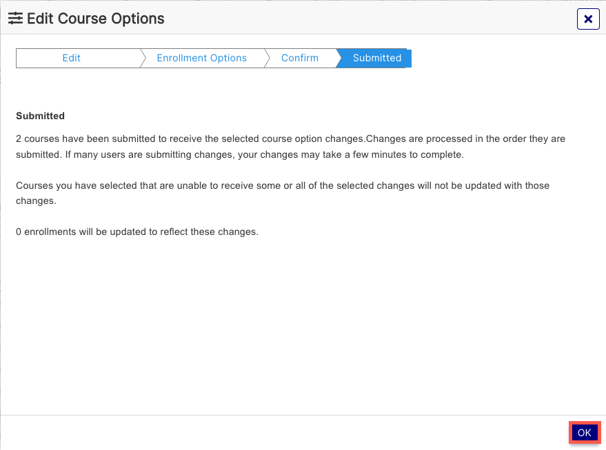Open the arrow after Enrollment Options
Screen dimensions: 606x450
267,58
